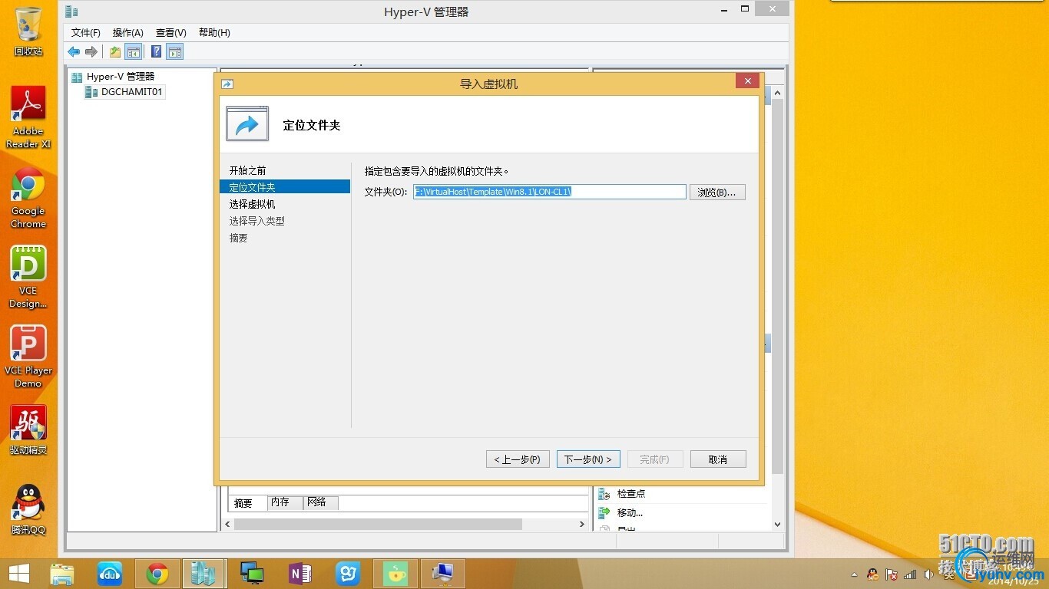Click the horizontal scrollbar left arrow
1049x589 pixels.
[x=227, y=524]
